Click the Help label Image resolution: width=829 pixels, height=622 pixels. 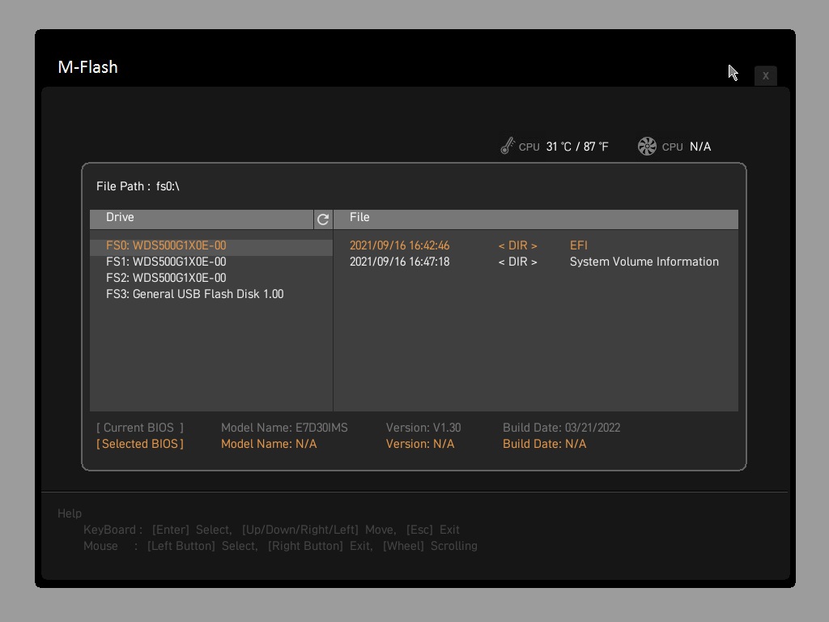point(70,513)
